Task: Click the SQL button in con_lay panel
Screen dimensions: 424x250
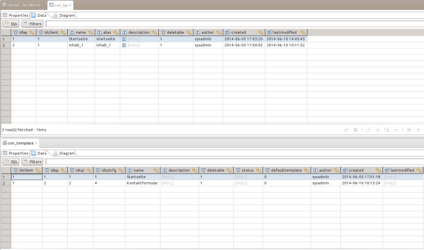Action: click(x=11, y=24)
